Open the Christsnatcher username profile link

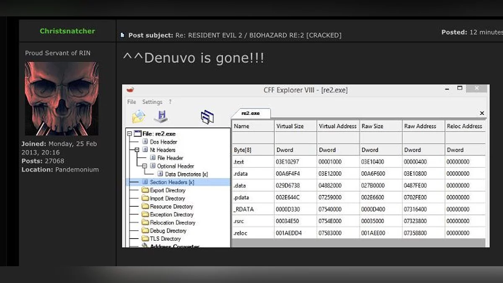[x=67, y=31]
